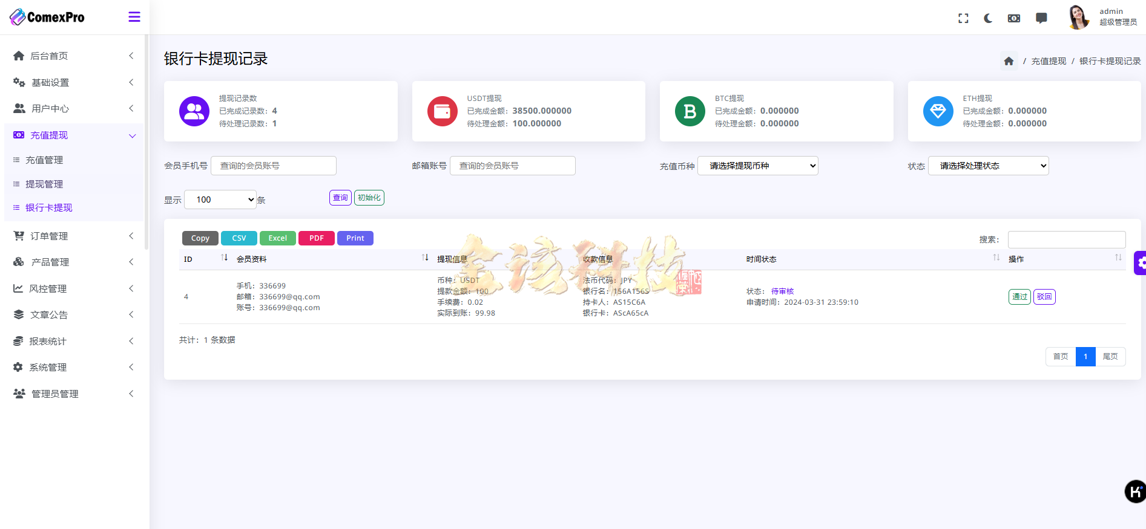Open the purple settings gear tab on the right edge
This screenshot has width=1146, height=529.
(1140, 263)
